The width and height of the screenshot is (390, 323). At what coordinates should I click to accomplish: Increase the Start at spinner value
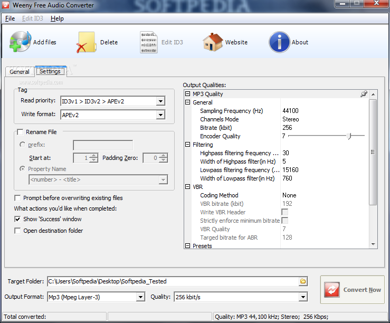tap(93, 155)
